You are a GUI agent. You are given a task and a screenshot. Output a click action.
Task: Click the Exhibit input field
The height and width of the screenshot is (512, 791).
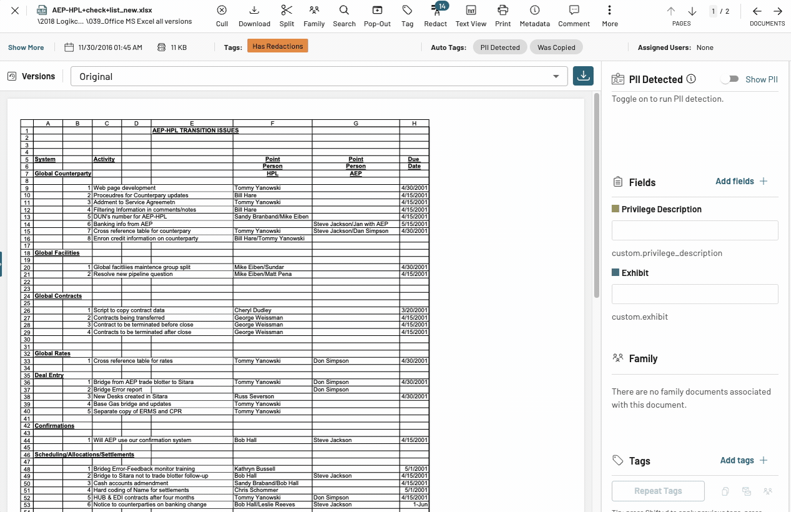(x=695, y=294)
